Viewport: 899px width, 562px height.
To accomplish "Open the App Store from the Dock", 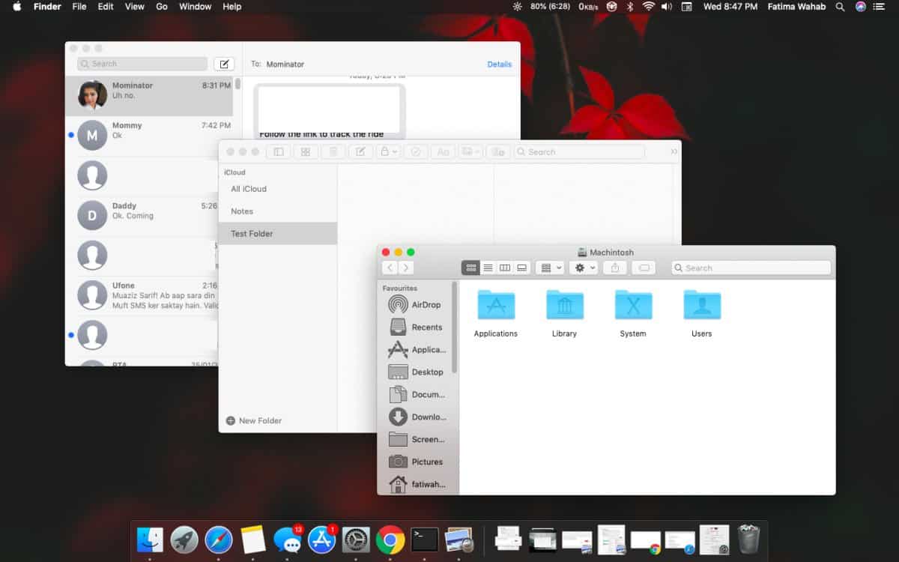I will (322, 540).
